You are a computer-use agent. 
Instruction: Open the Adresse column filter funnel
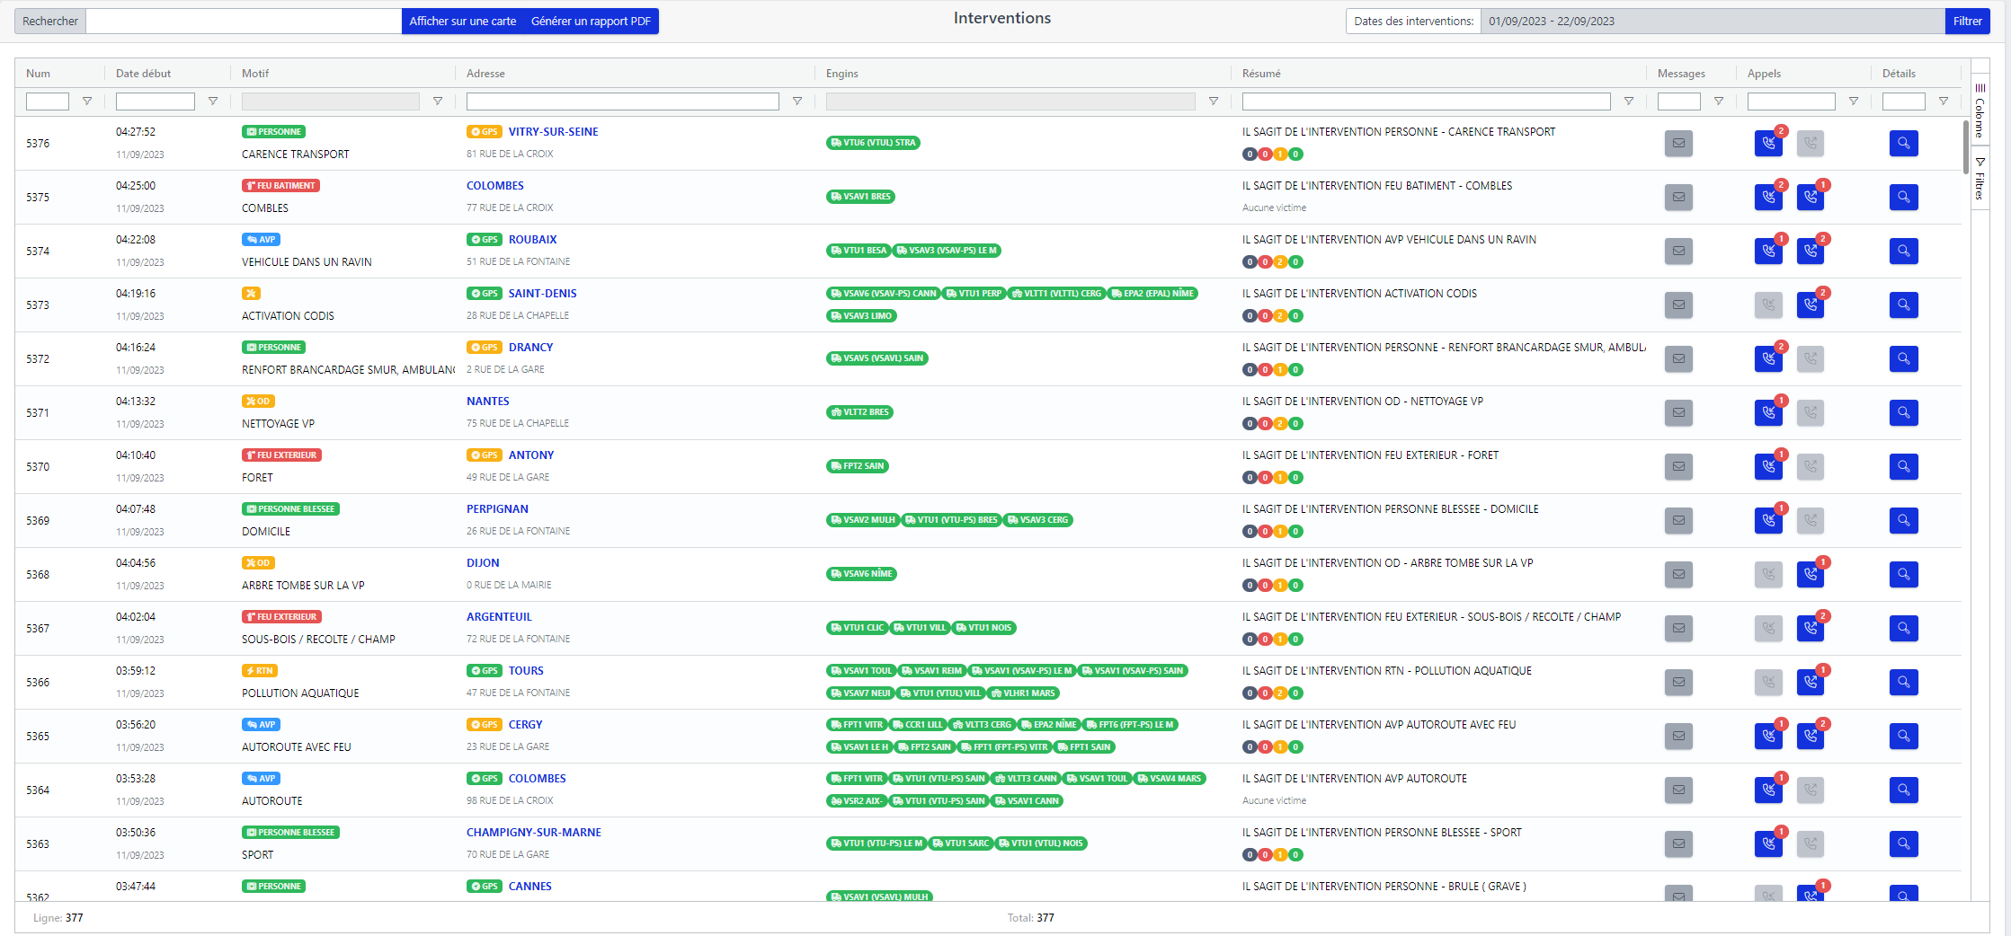pyautogui.click(x=796, y=102)
